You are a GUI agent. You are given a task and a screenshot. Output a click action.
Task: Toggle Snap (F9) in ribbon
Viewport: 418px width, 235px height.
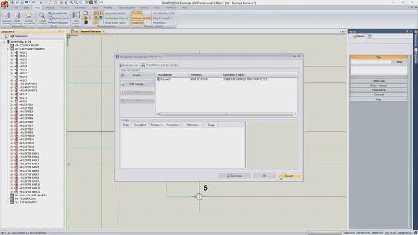tap(137, 23)
